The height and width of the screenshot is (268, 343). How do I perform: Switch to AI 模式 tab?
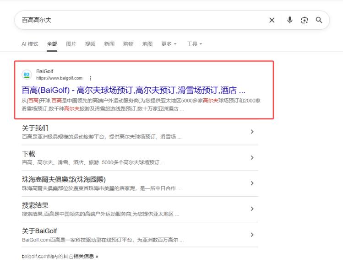(x=30, y=44)
